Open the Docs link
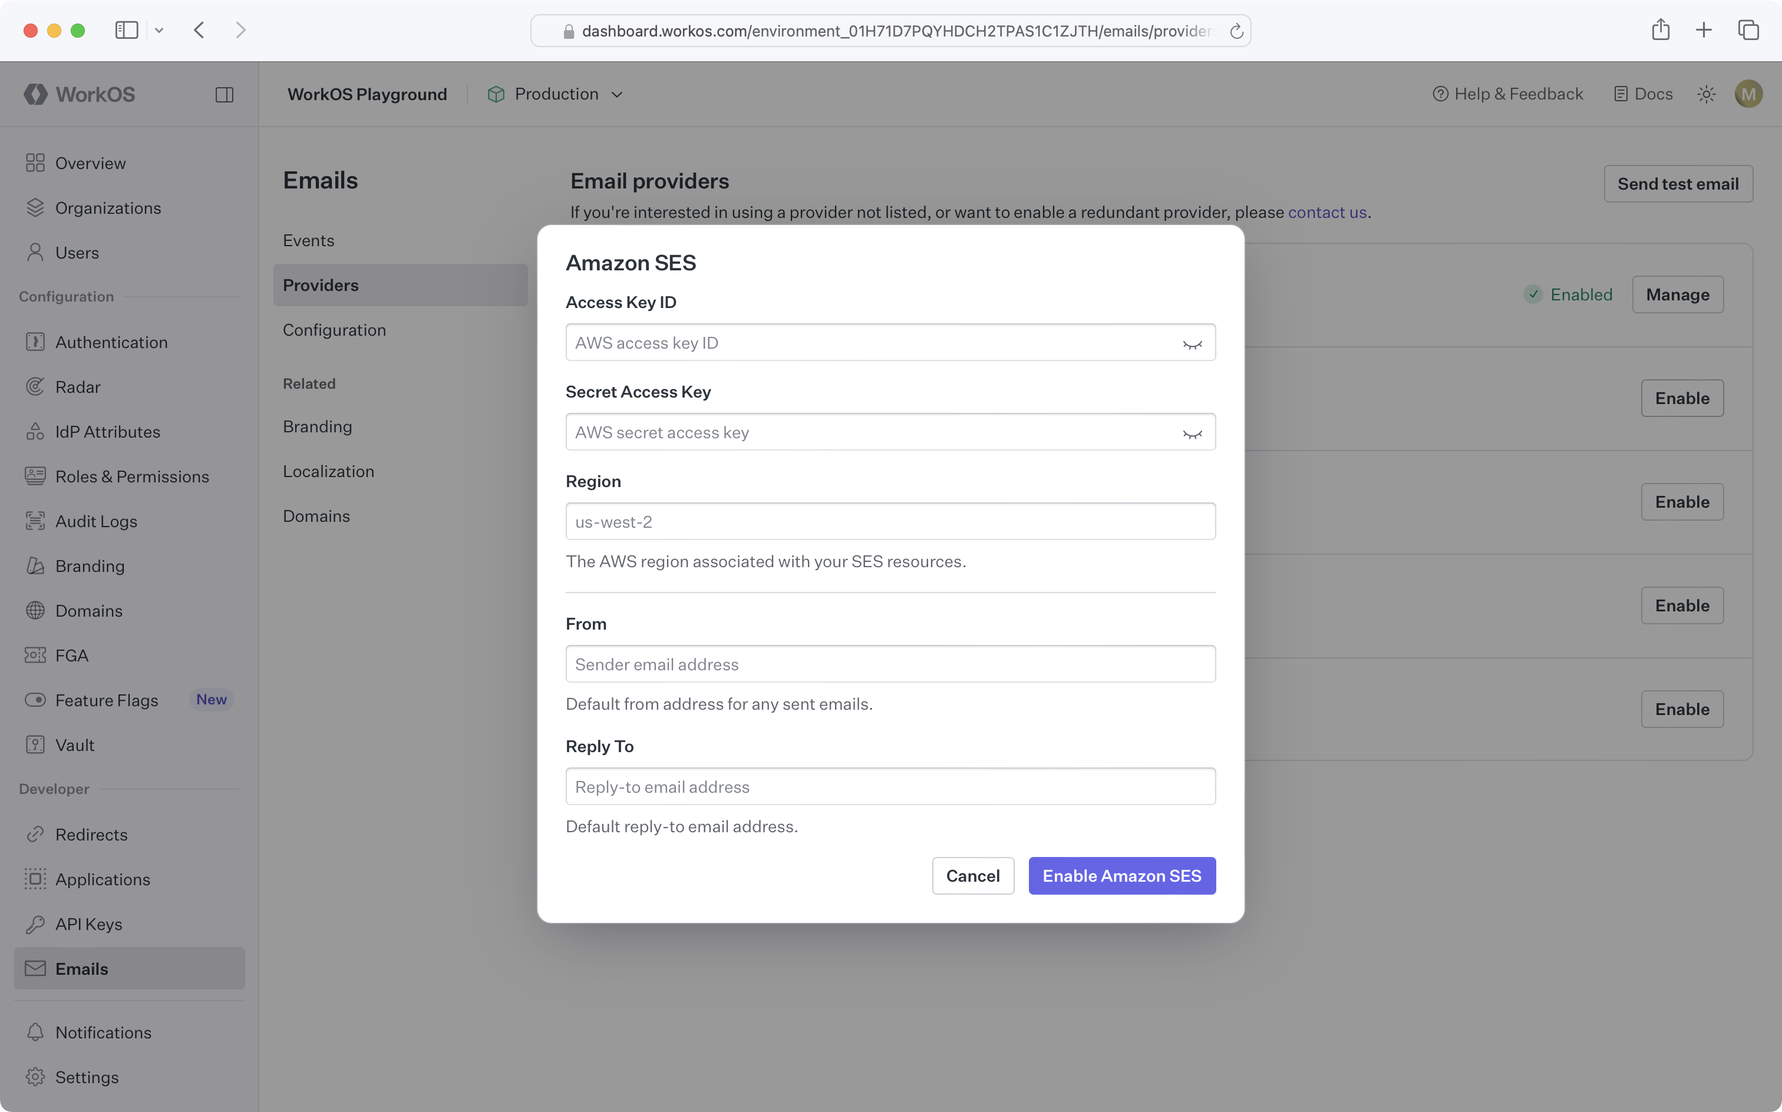Viewport: 1782px width, 1112px height. tap(1643, 94)
